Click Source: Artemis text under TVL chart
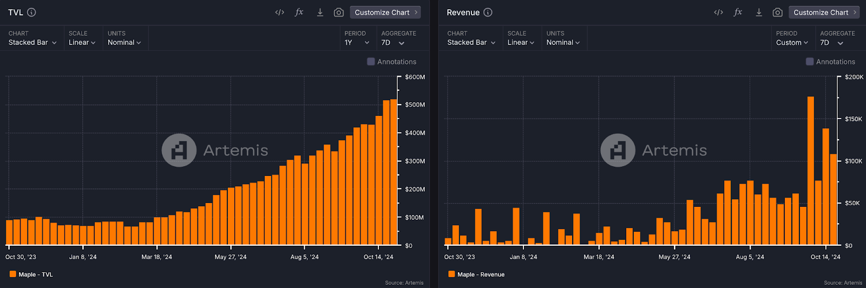Screen dimensions: 866x288 click(404, 283)
